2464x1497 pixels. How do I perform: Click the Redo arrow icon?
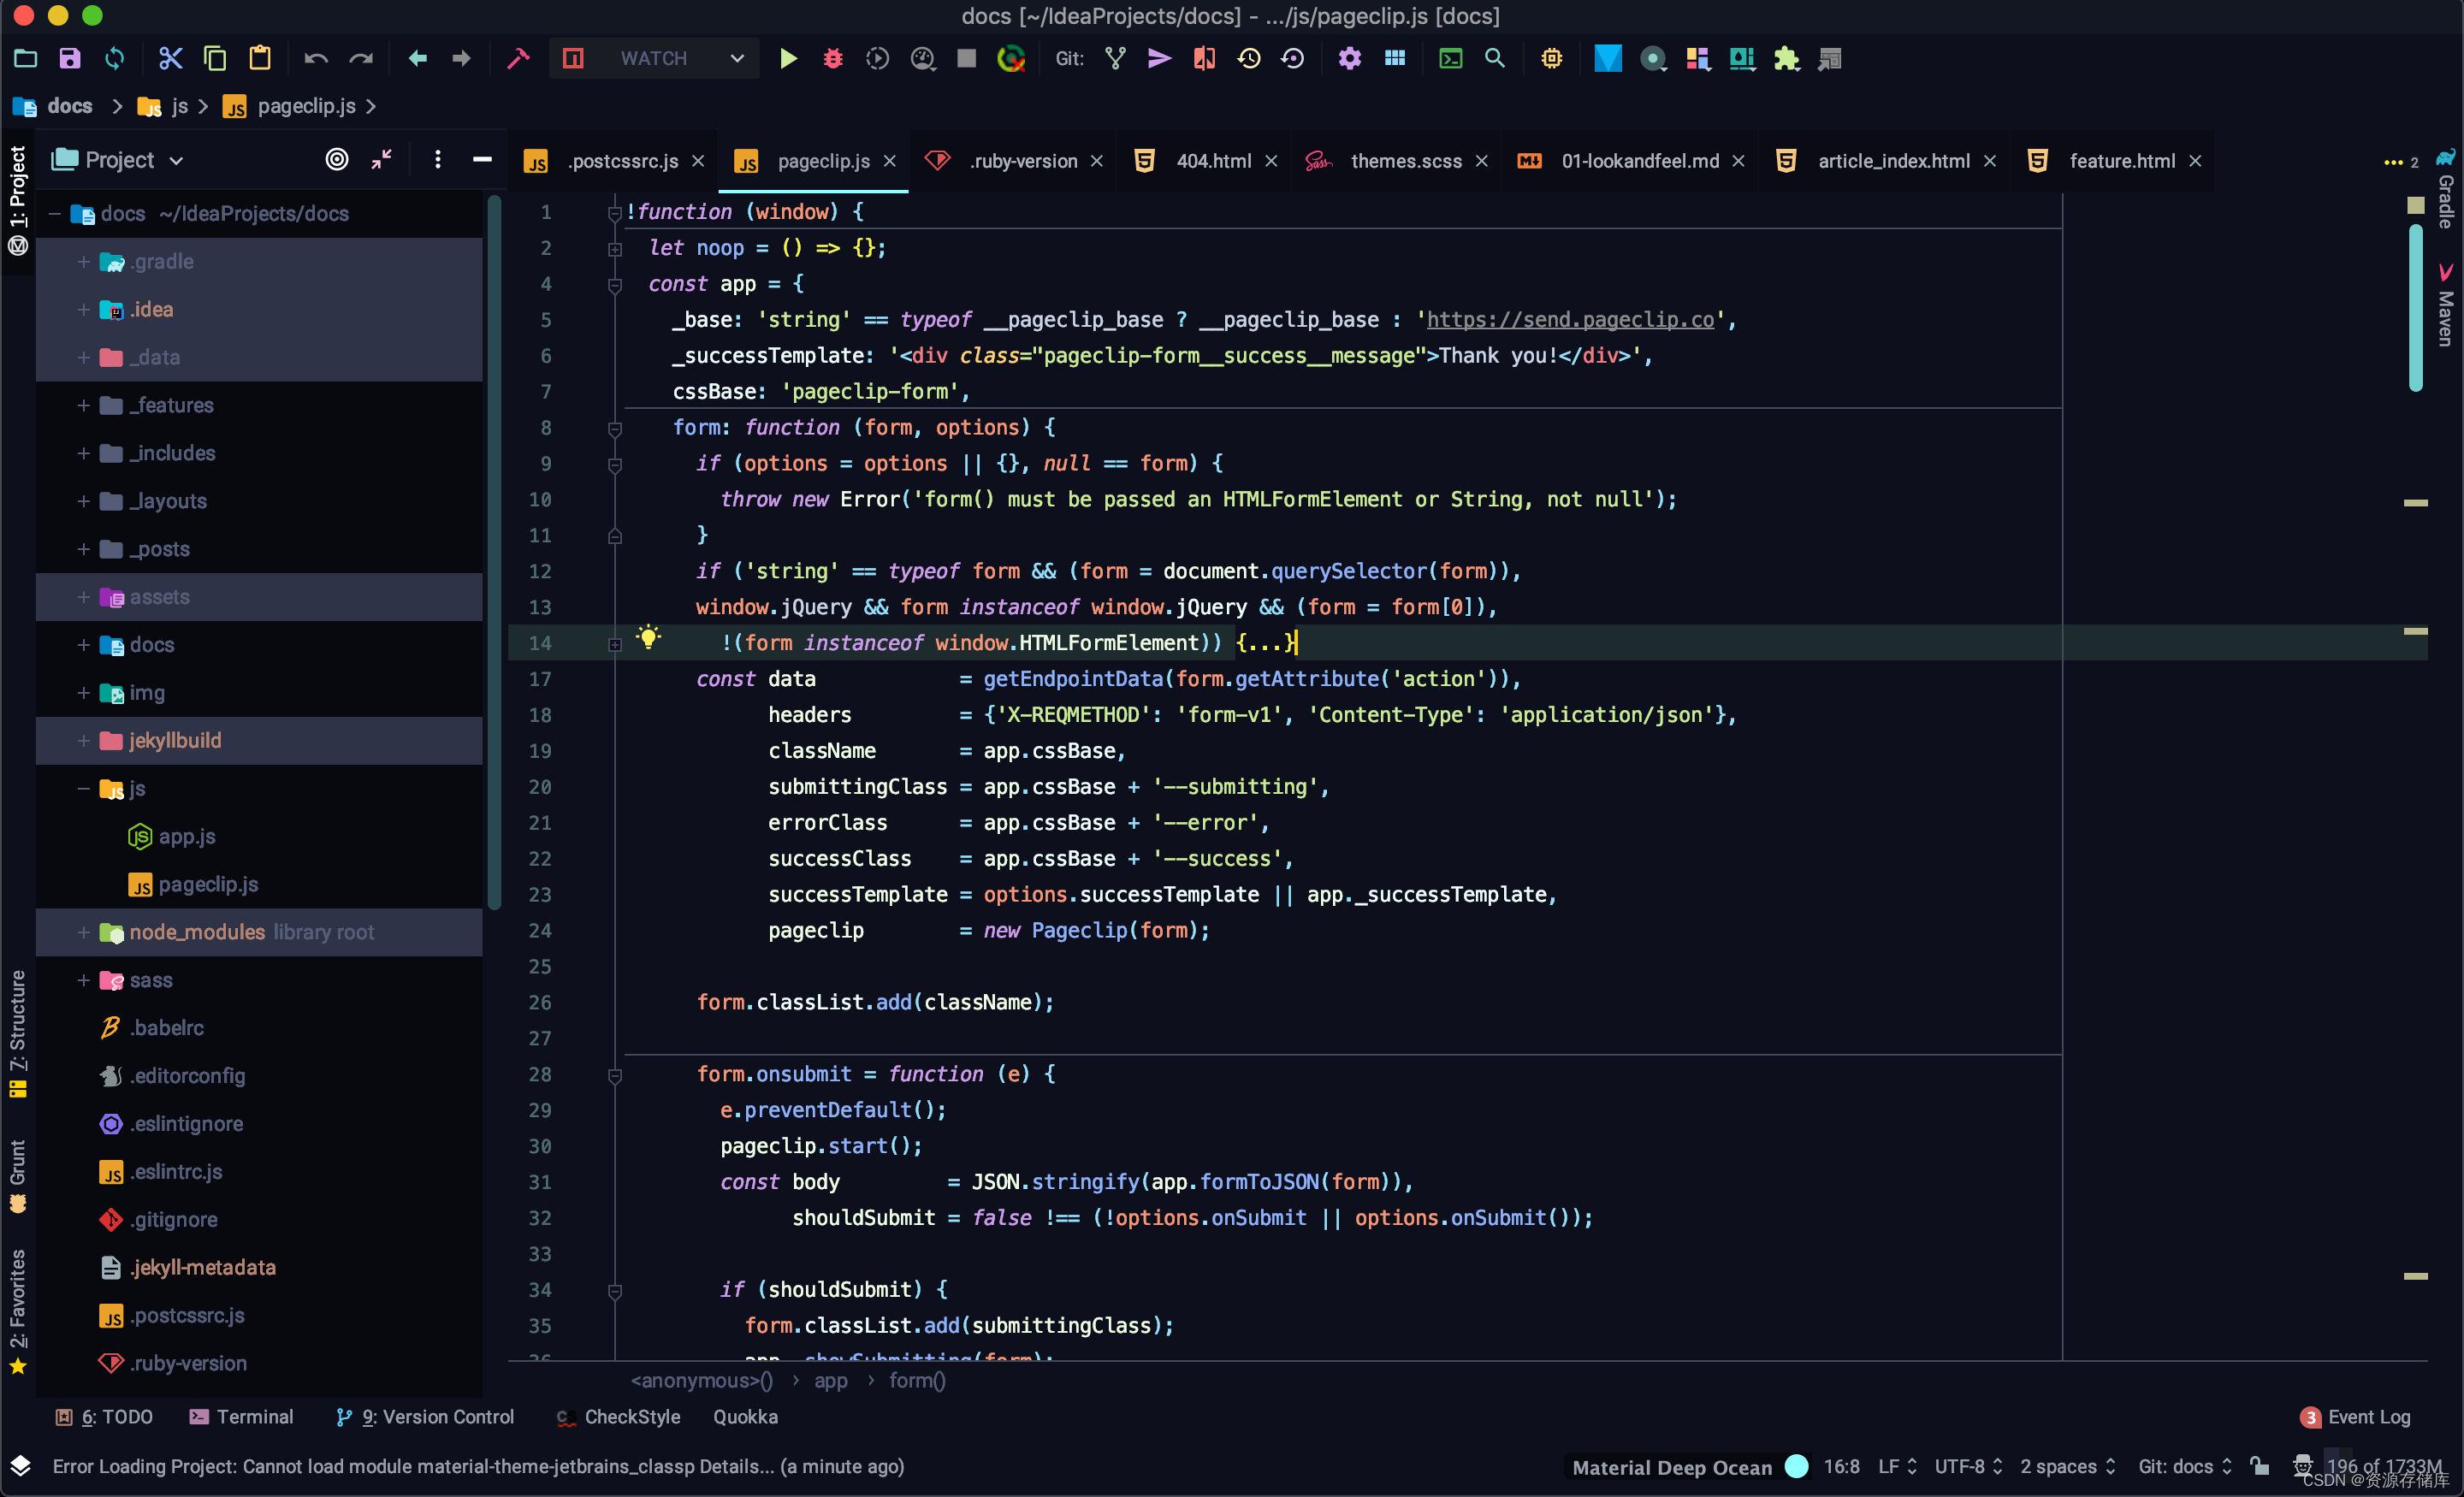[361, 59]
